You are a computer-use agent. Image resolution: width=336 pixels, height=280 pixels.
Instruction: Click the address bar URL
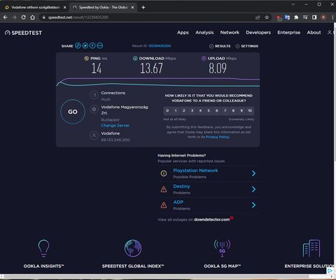(78, 17)
